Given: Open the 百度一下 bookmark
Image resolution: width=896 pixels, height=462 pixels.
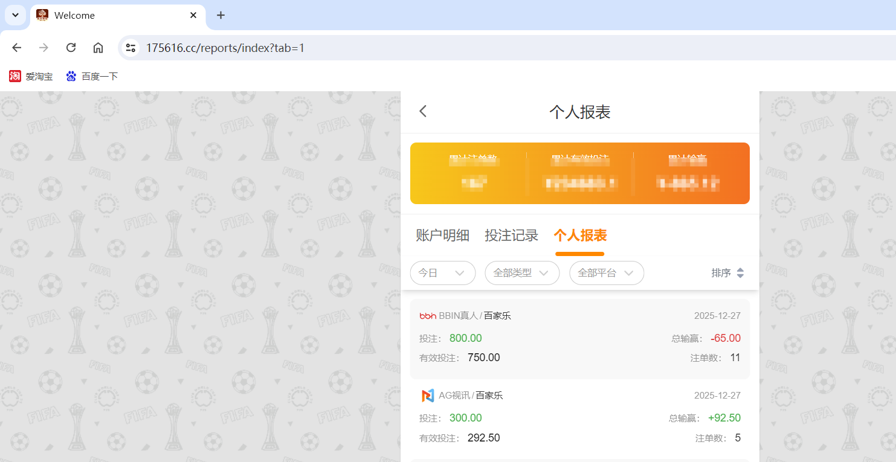Looking at the screenshot, I should [x=91, y=76].
